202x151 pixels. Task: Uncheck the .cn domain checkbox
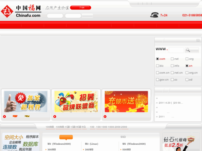point(187,66)
